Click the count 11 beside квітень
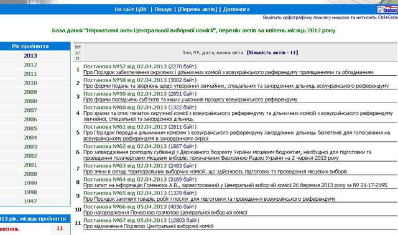Image resolution: width=398 pixels, height=235 pixels. tap(60, 228)
